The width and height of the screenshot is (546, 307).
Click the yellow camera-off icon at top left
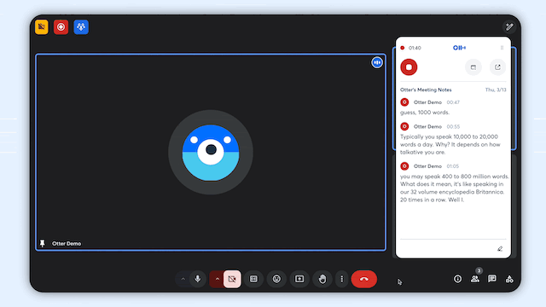coord(42,26)
